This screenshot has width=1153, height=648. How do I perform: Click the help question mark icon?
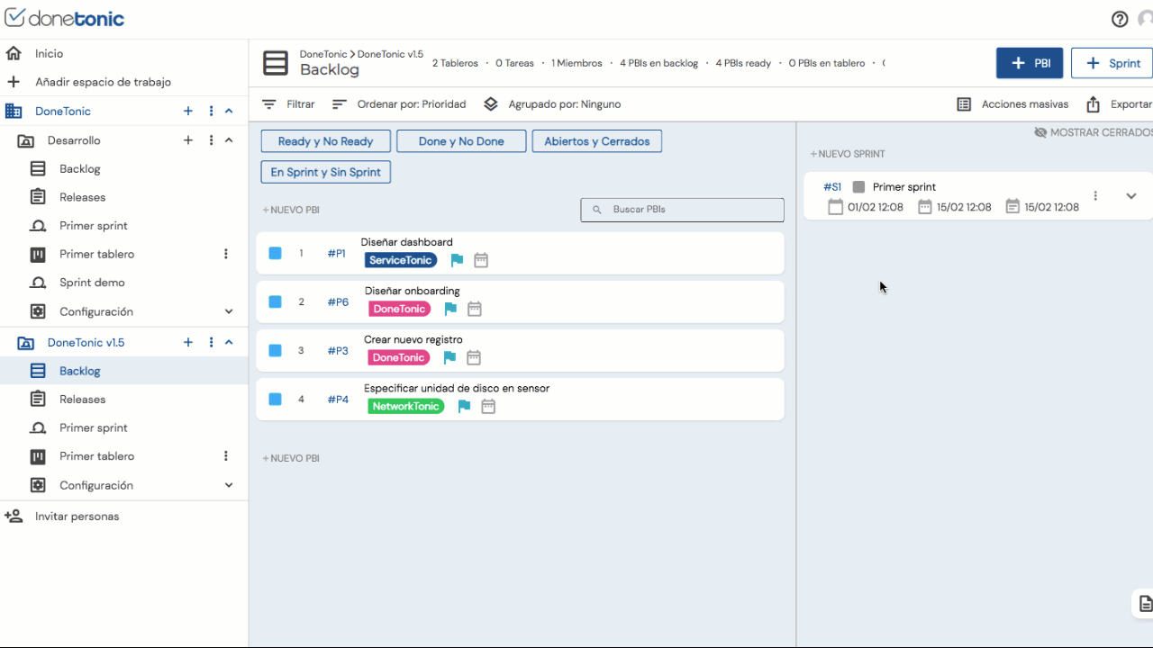(1120, 19)
